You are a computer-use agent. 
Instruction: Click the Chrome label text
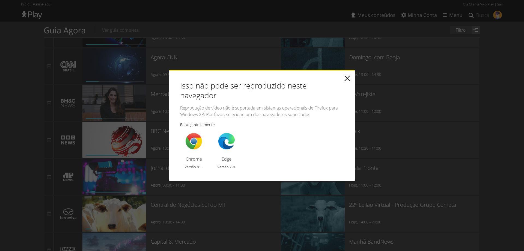(194, 159)
